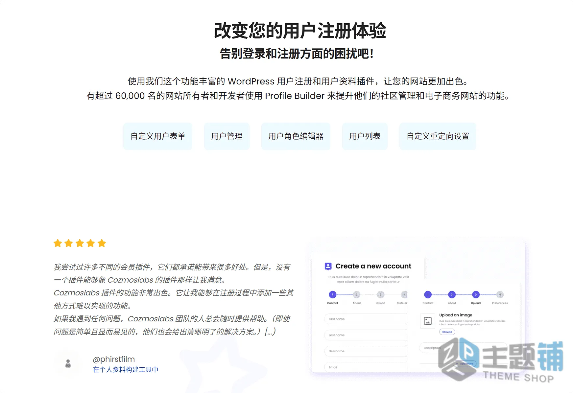Select the Preferences step circle in right form
573x393 pixels.
point(500,295)
